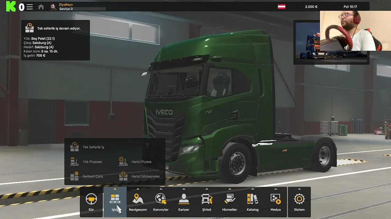391x219 pixels.
Task: Open the hamburger menu icon
Action: (30, 7)
